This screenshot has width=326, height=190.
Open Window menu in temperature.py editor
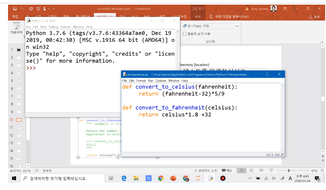coord(174,81)
